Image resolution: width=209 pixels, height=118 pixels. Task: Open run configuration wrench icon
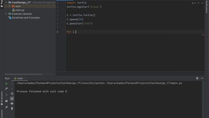click(x=7, y=88)
